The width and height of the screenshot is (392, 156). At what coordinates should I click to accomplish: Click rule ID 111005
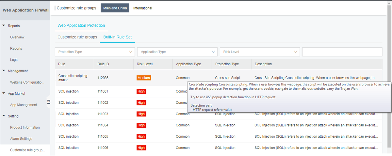pyautogui.click(x=103, y=136)
